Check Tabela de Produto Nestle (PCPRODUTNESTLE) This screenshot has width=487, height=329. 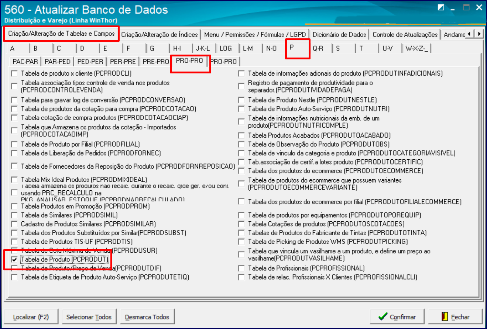point(241,100)
